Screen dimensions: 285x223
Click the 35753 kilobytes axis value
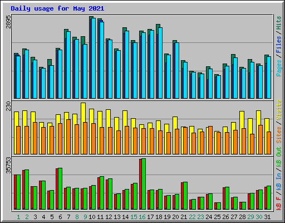click(9, 165)
